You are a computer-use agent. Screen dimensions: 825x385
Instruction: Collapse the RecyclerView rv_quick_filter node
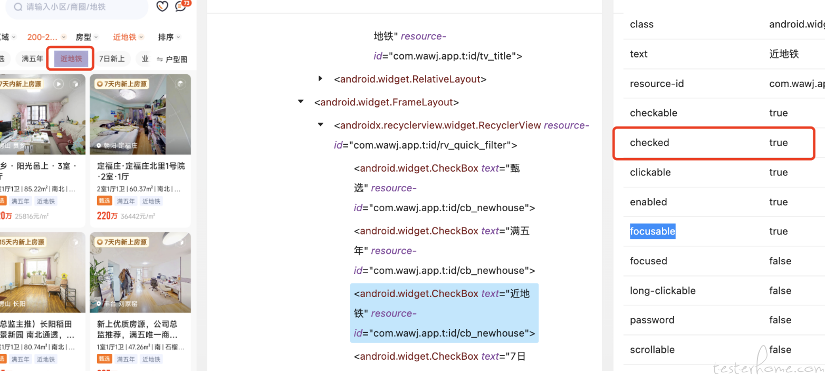pyautogui.click(x=320, y=125)
